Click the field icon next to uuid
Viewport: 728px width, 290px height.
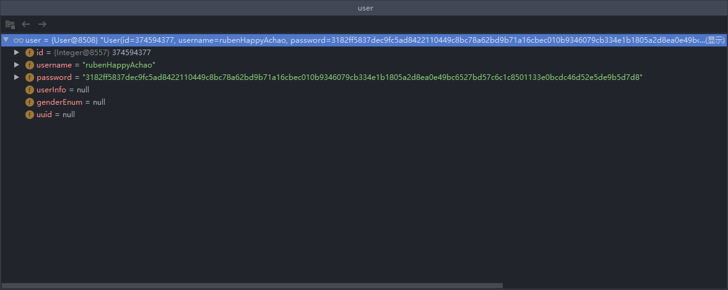(x=30, y=115)
